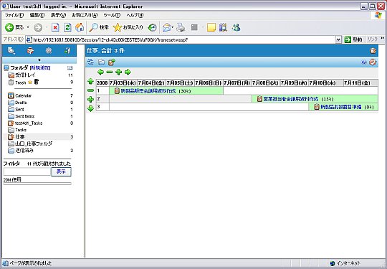Viewport: 387px width, 269px height.
Task: Click the print icon beside help icon
Action: tap(373, 62)
